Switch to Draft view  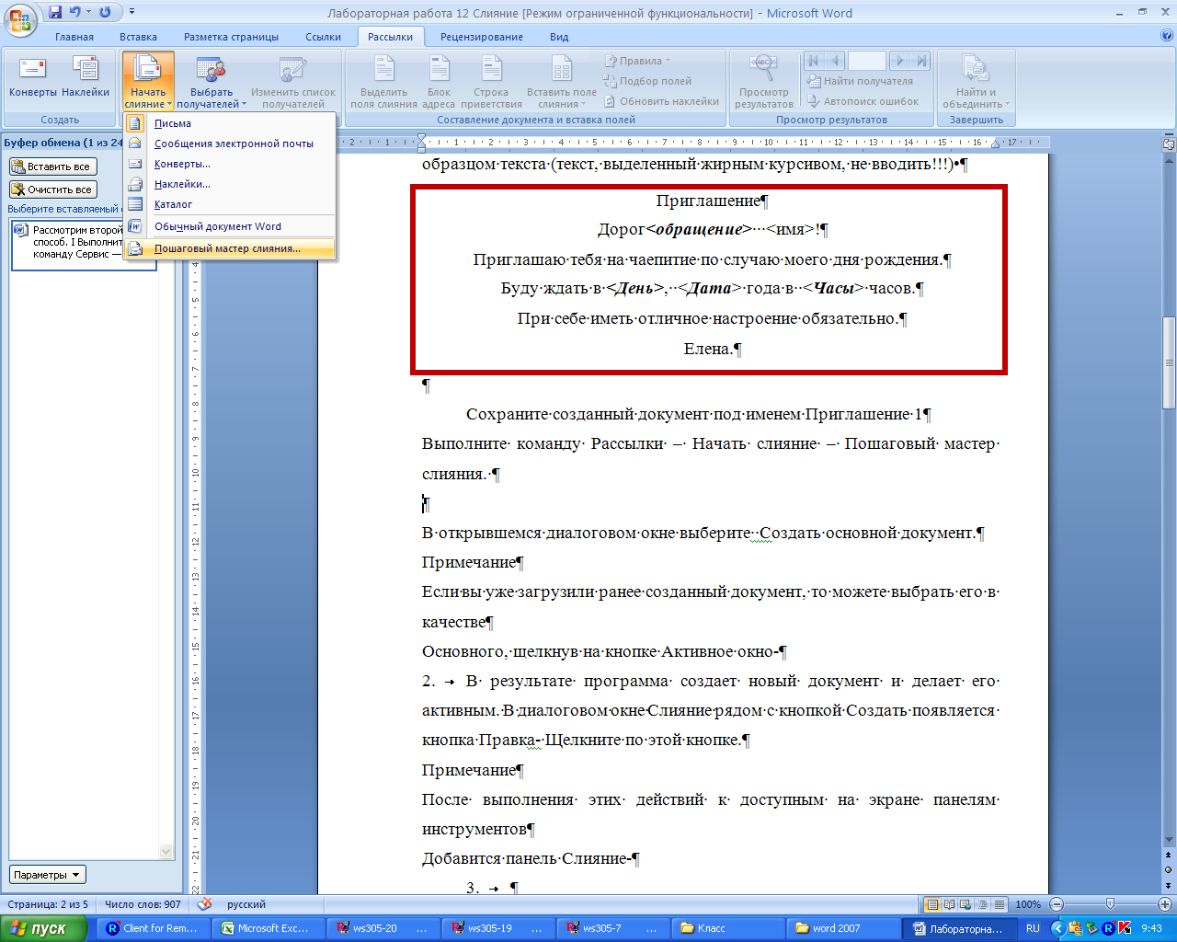(1000, 904)
